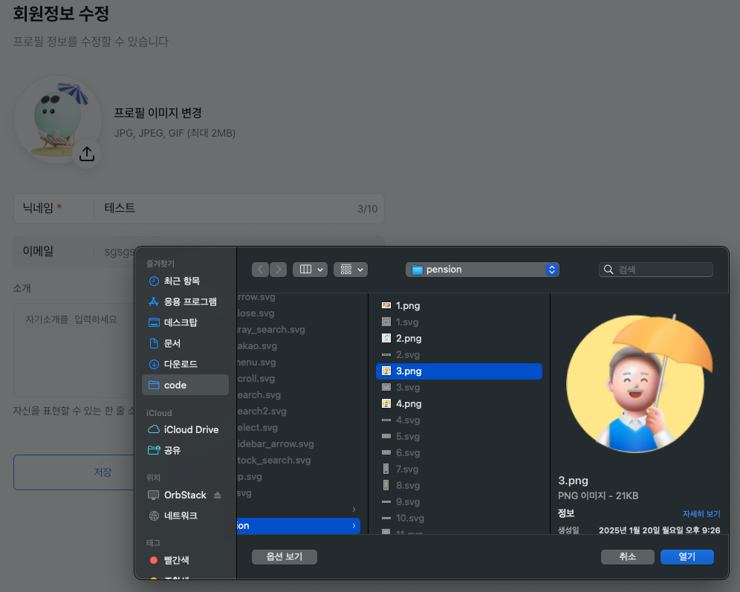
Task: Select file 1.png
Action: click(458, 306)
